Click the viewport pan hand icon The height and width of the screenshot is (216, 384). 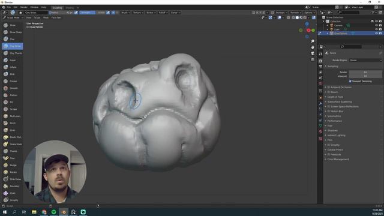pos(313,47)
